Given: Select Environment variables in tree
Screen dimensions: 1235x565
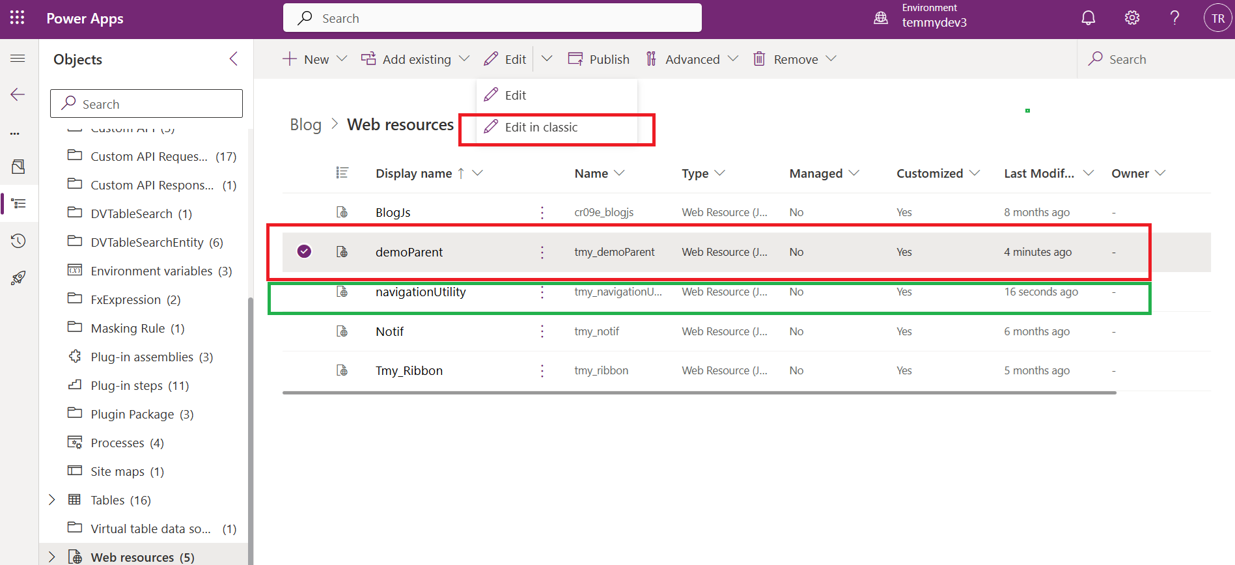Looking at the screenshot, I should point(150,271).
